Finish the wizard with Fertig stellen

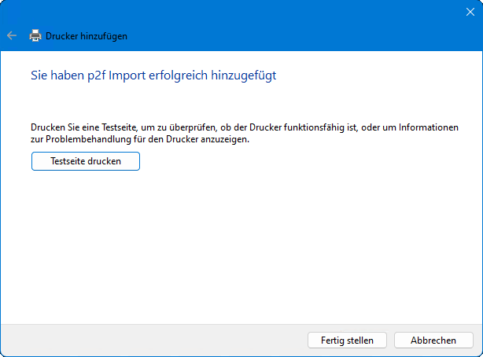[347, 340]
